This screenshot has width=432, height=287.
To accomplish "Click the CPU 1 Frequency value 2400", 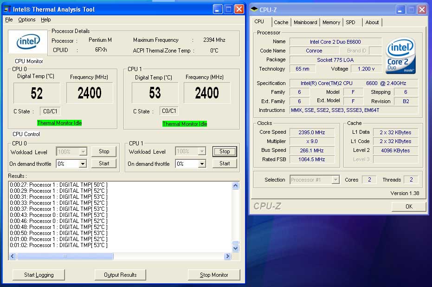I will tap(207, 93).
